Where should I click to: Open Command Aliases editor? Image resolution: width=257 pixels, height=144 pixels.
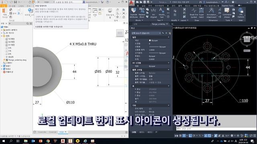coord(227,13)
